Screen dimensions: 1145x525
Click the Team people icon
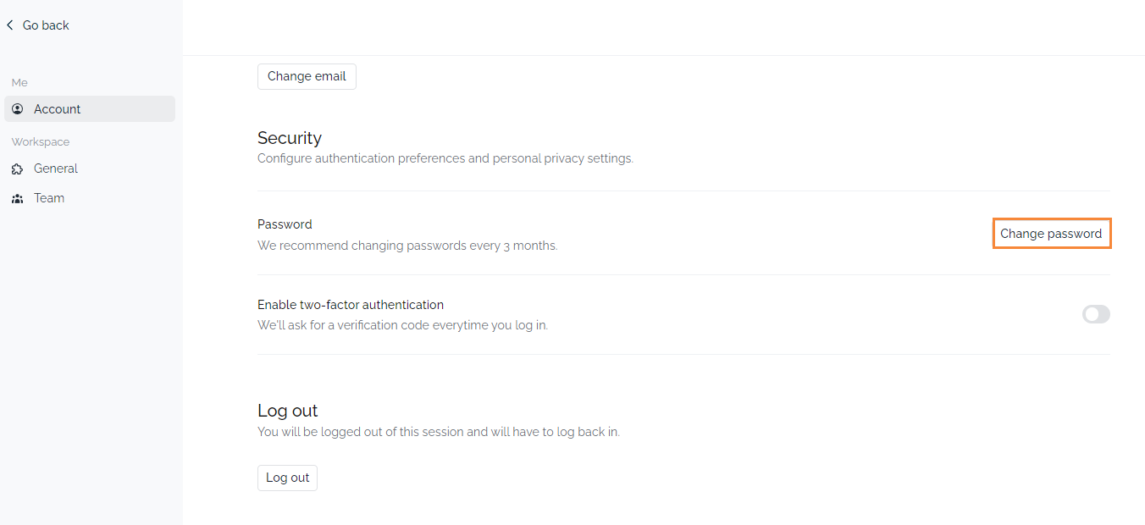click(18, 198)
